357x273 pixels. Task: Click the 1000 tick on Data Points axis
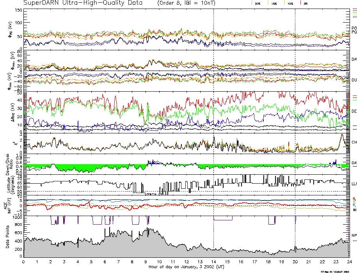(17, 217)
